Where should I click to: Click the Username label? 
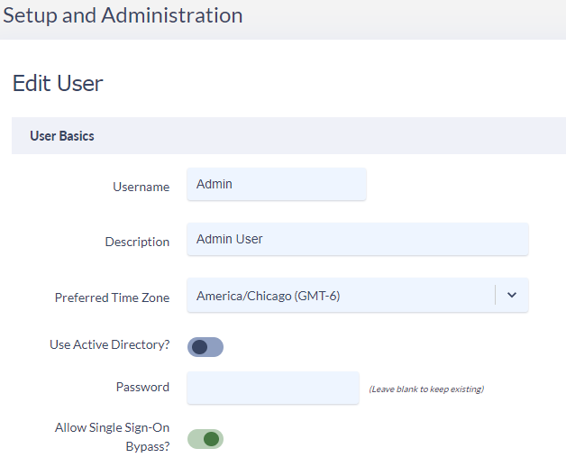click(x=141, y=187)
